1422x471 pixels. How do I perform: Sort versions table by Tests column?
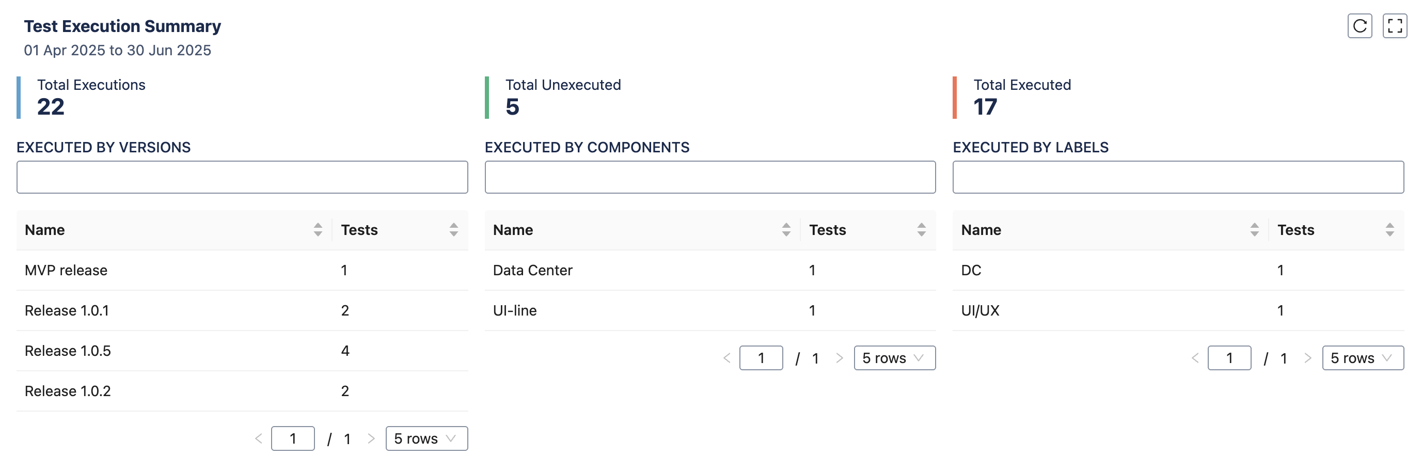pos(453,230)
